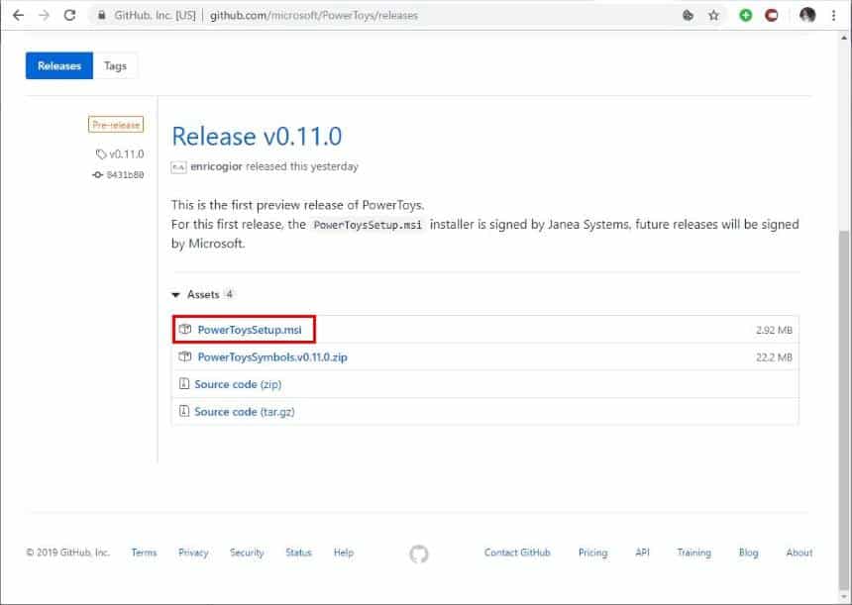Open the enricogior profile link

click(x=216, y=166)
